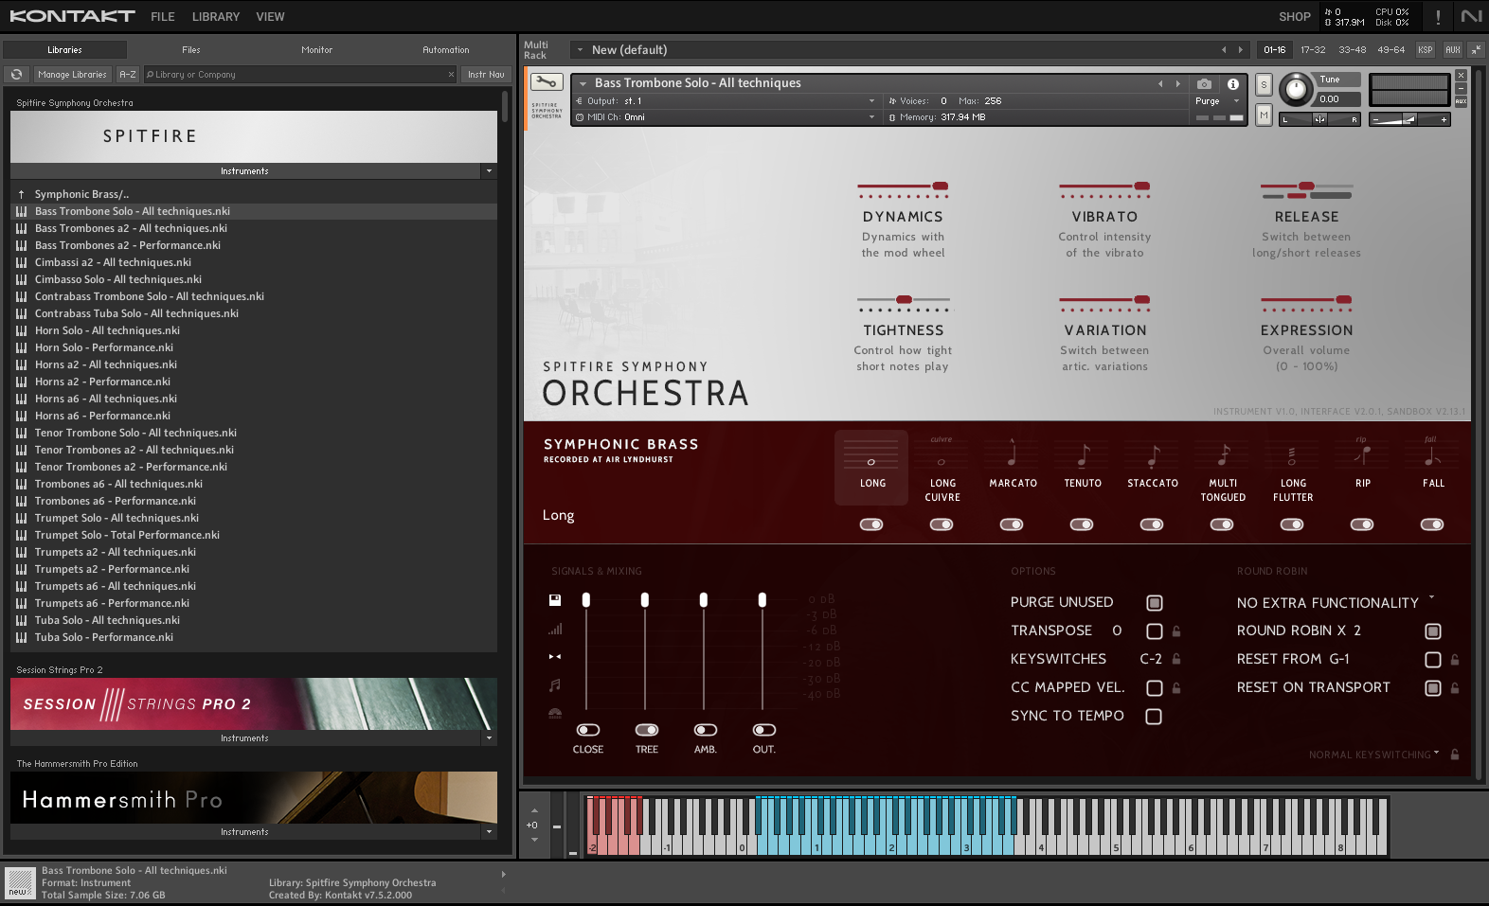Select the Marcato articulation note icon
The height and width of the screenshot is (906, 1489).
pyautogui.click(x=1012, y=456)
